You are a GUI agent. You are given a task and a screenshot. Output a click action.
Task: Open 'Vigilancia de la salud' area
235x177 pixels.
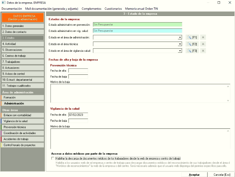[x=23, y=121]
